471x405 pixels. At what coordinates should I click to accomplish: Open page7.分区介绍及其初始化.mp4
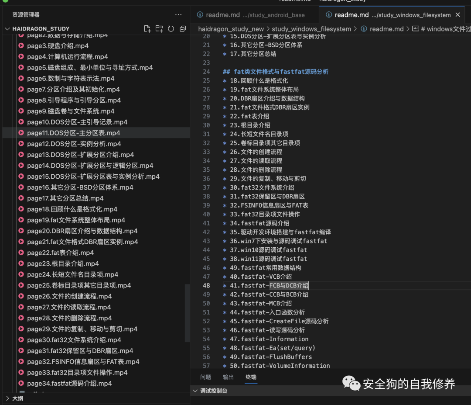tap(73, 90)
